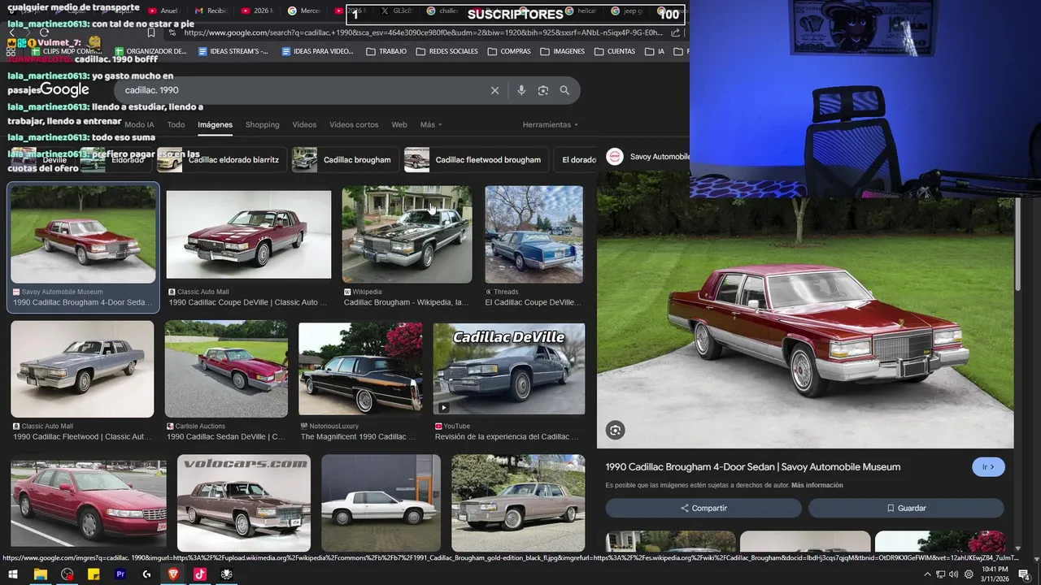Screen dimensions: 1041x585
Task: Open the 1990 Cadillac Coupe DeVille thumbnail
Action: pyautogui.click(x=249, y=235)
